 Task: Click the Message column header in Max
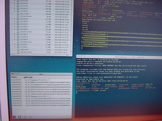pos(29,77)
